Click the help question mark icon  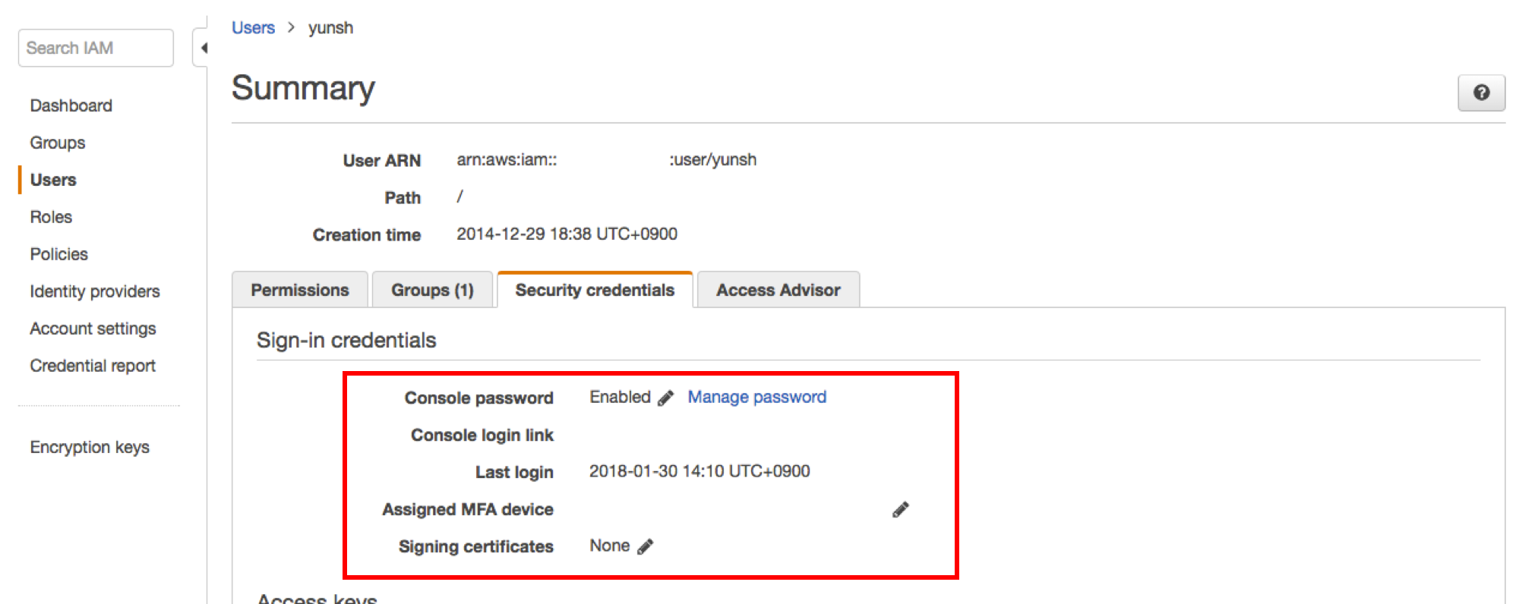1481,93
